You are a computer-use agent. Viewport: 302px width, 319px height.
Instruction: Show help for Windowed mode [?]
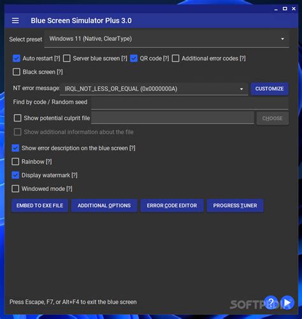coord(69,188)
